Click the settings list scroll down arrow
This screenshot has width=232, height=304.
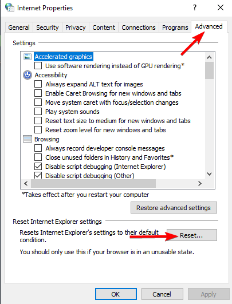[209, 174]
